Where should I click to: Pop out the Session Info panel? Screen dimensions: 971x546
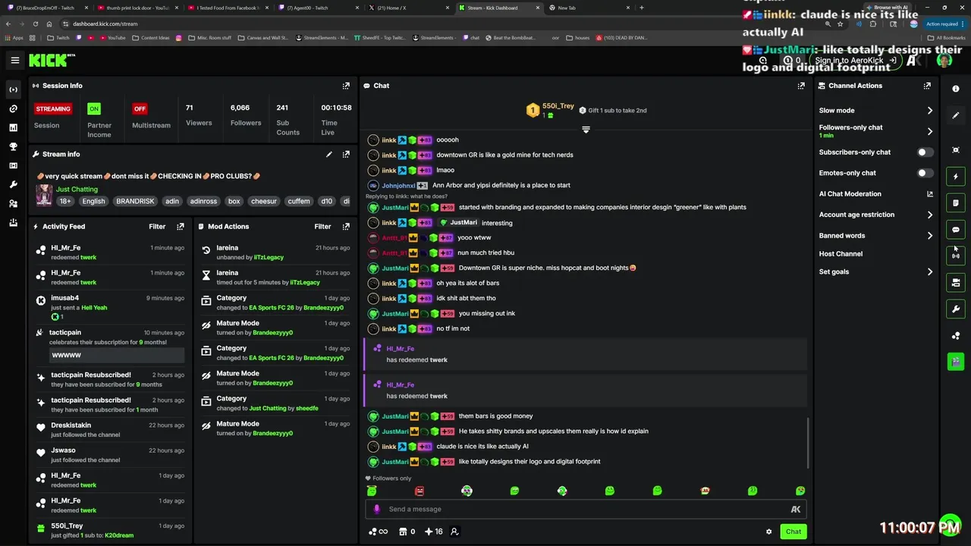click(346, 86)
